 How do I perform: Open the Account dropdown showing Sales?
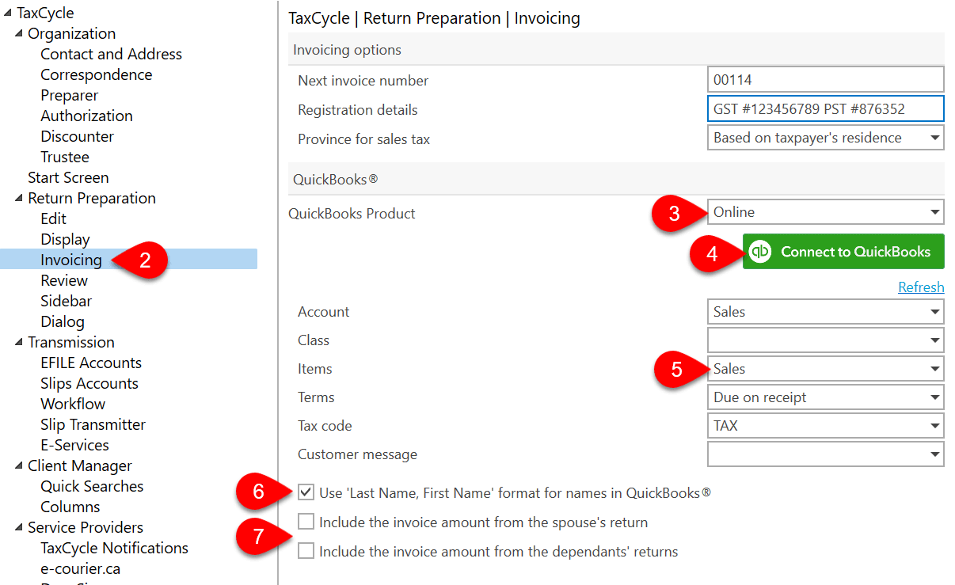click(825, 312)
